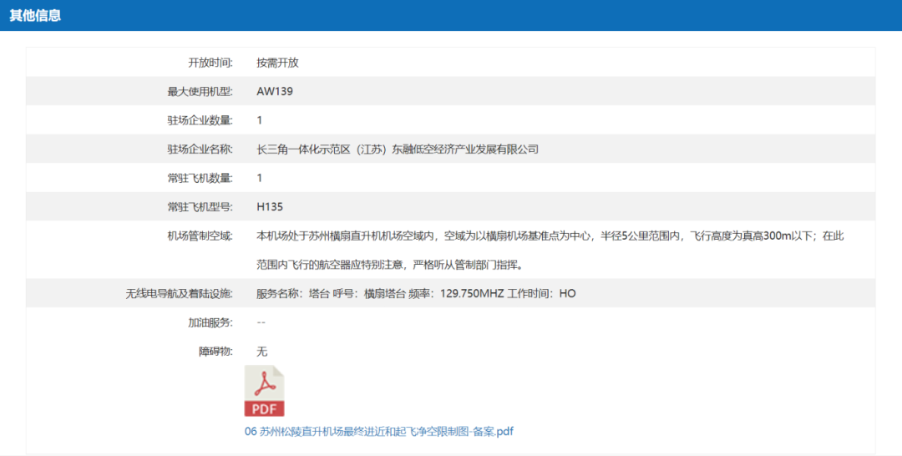902x456 pixels.
Task: Click the 其他信息 section header
Action: tap(35, 15)
